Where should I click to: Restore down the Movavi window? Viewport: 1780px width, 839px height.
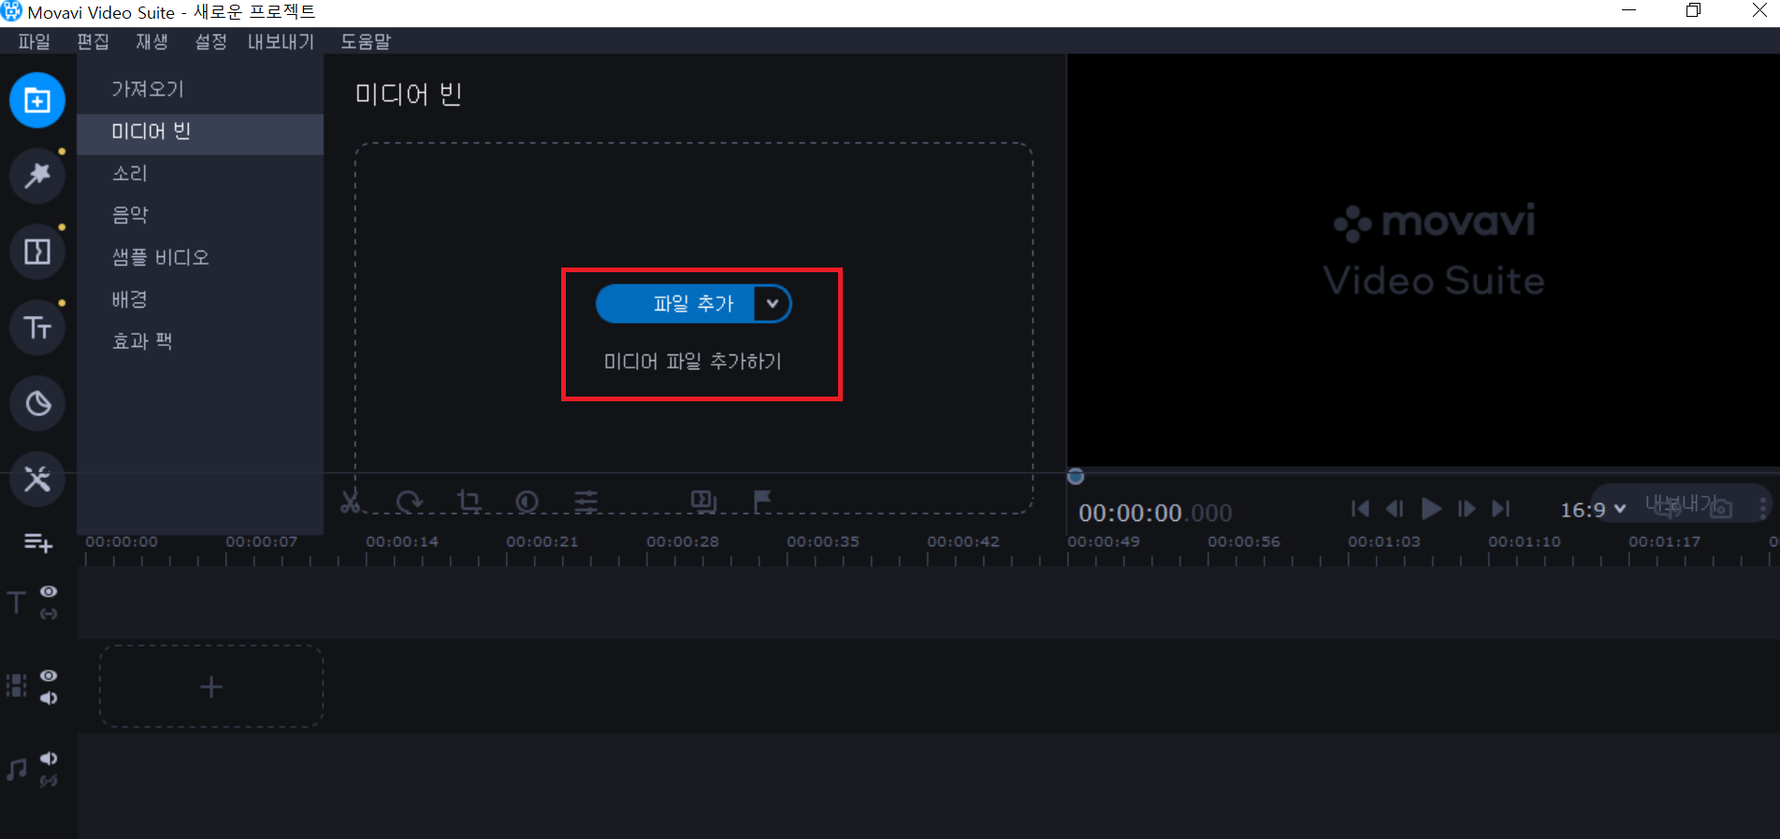(x=1693, y=10)
